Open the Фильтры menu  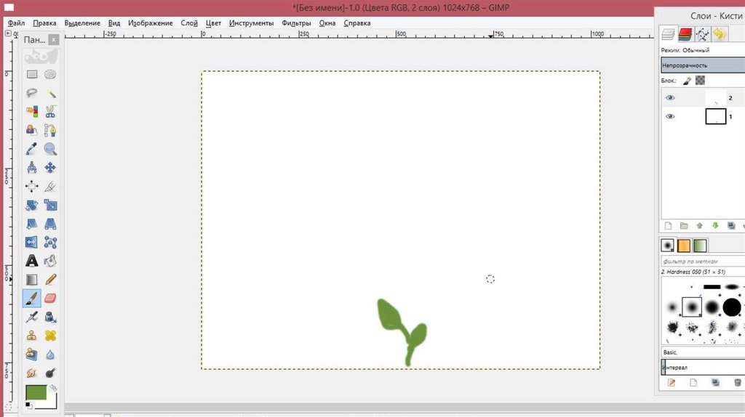coord(296,23)
